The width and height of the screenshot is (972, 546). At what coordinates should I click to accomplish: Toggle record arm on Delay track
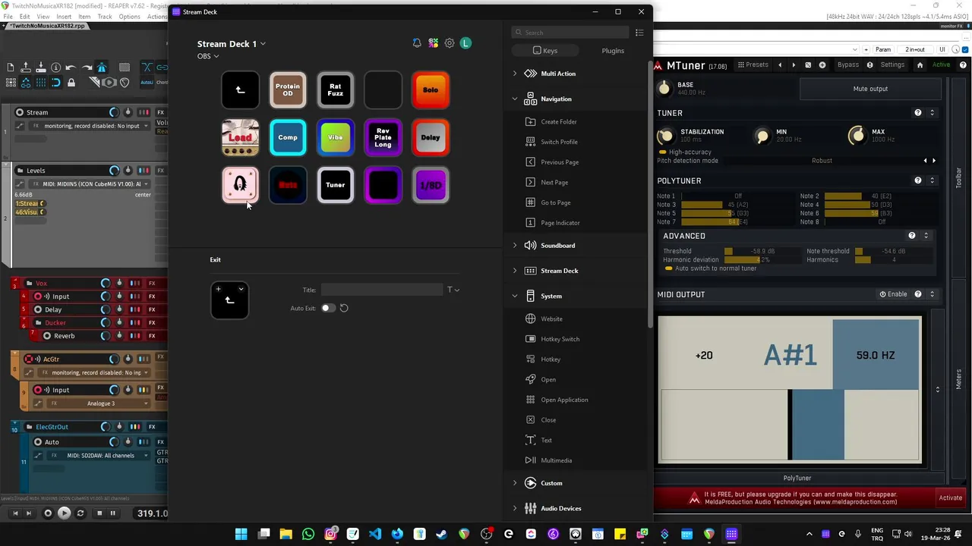[38, 309]
